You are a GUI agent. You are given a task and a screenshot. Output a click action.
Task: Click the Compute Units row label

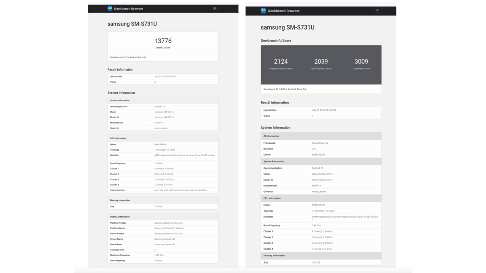(x=117, y=250)
